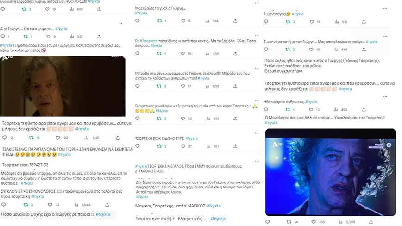402x226 pixels.
Task: Open the #Τσορκετη hashtag link
Action: tap(149, 41)
